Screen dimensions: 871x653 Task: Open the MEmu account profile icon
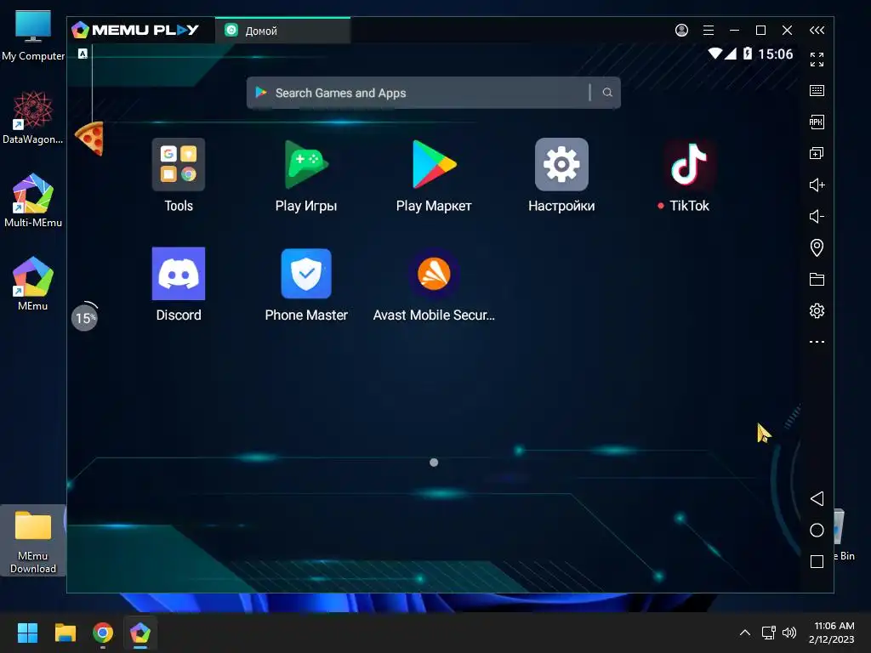click(681, 30)
